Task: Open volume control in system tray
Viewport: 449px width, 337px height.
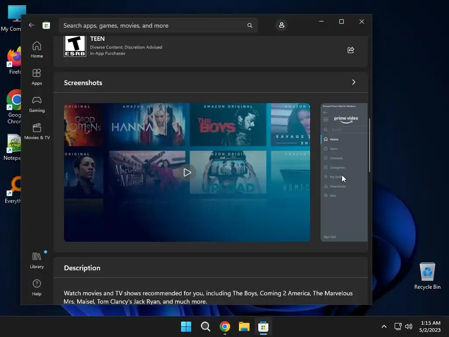Action: 409,326
